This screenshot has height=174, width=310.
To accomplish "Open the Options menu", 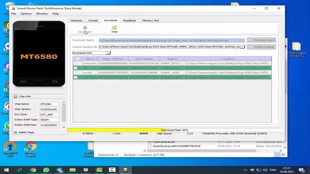I will pos(26,14).
